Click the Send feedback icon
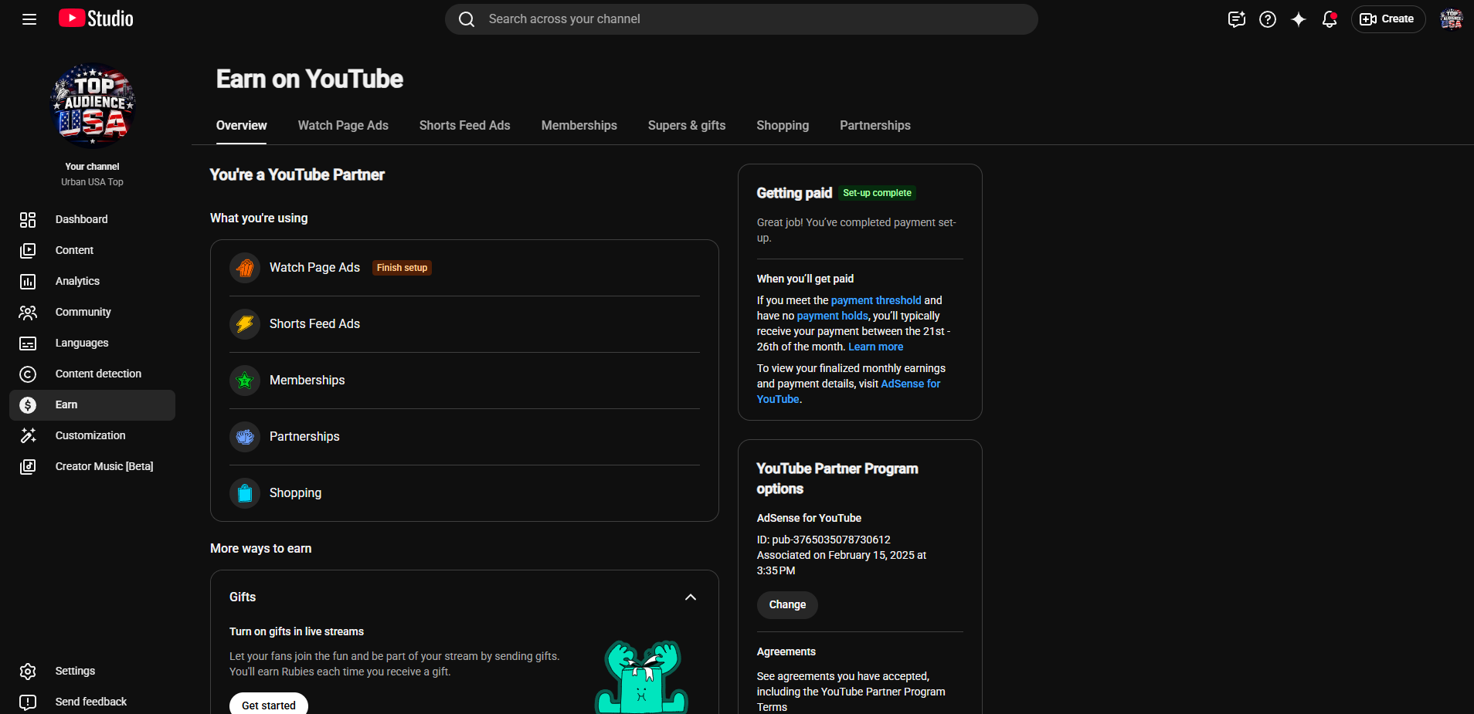The width and height of the screenshot is (1474, 714). (x=28, y=702)
